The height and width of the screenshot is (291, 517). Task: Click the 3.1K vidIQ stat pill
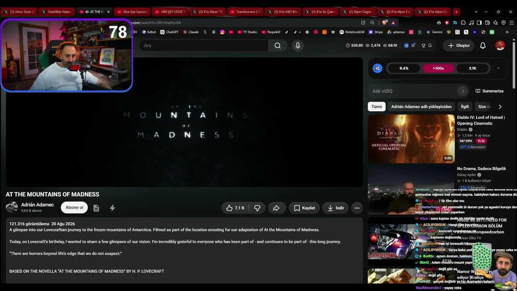[x=473, y=68]
